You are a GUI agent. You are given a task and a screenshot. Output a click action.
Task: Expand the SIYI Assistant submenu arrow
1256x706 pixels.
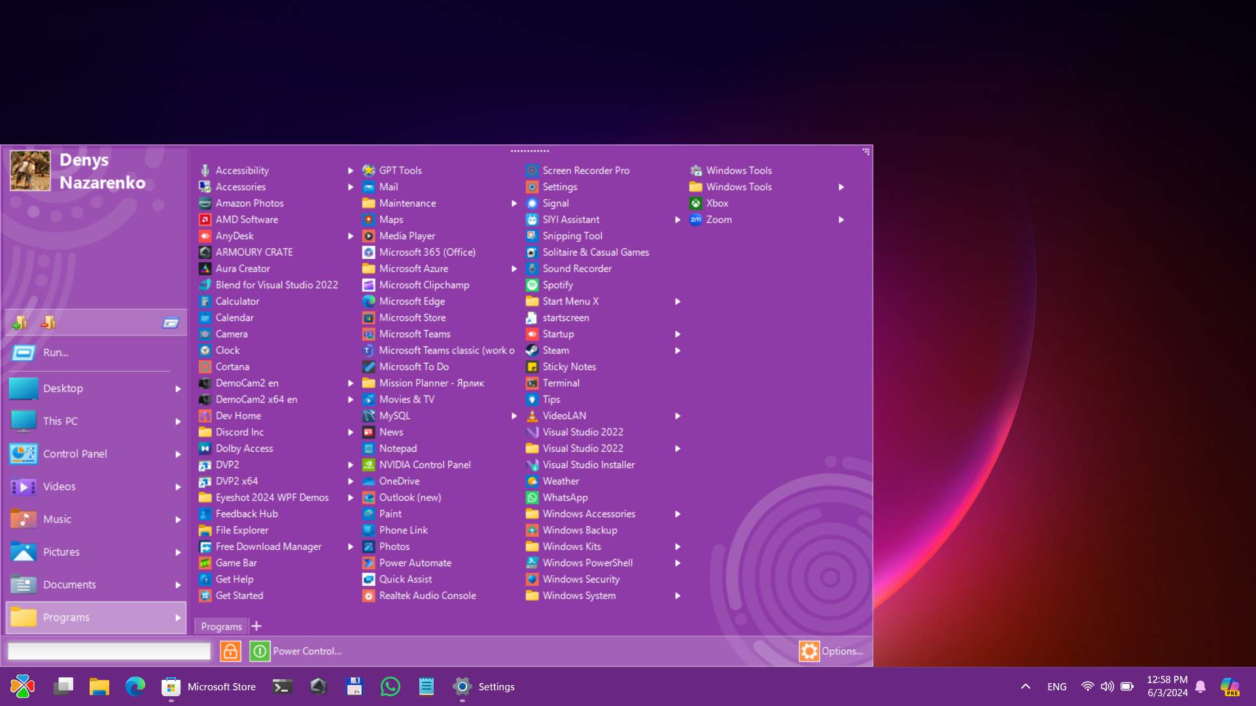[678, 220]
